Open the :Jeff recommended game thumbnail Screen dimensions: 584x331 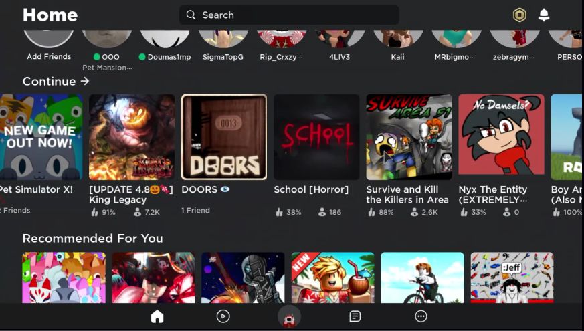tap(512, 278)
